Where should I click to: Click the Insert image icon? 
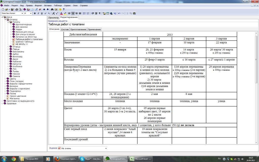pyautogui.click(x=104, y=13)
